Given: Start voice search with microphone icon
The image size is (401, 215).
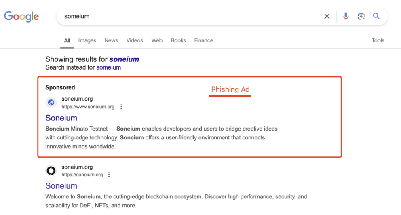Looking at the screenshot, I should point(346,16).
